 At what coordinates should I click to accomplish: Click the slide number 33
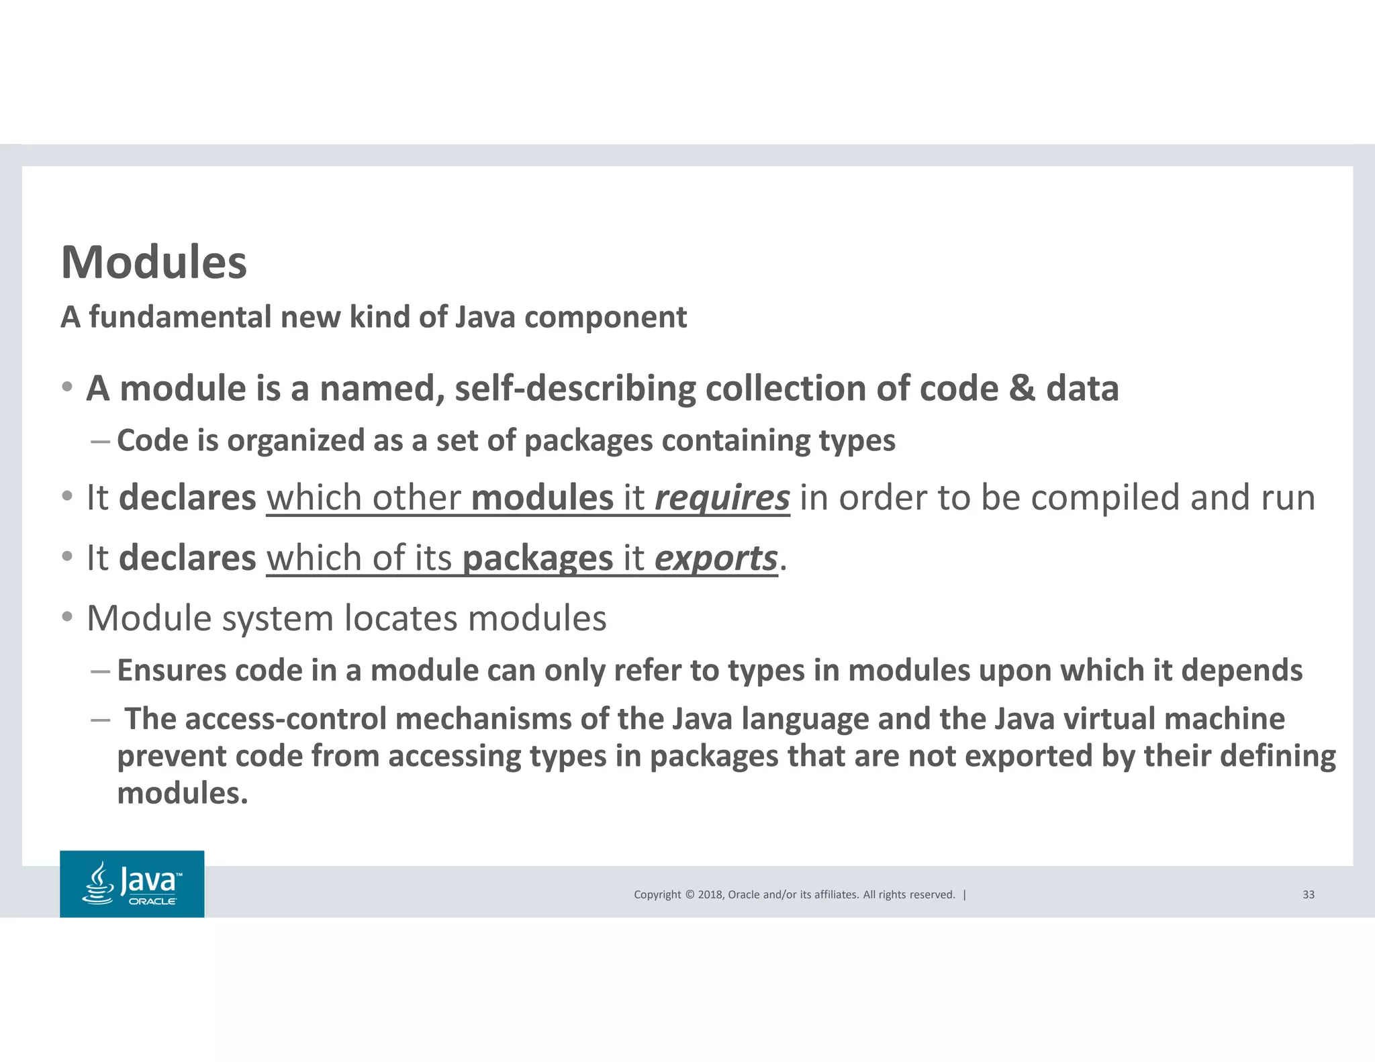click(x=1309, y=894)
